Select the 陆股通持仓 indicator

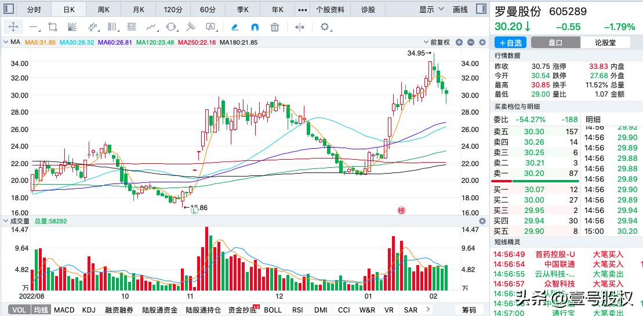point(204,310)
